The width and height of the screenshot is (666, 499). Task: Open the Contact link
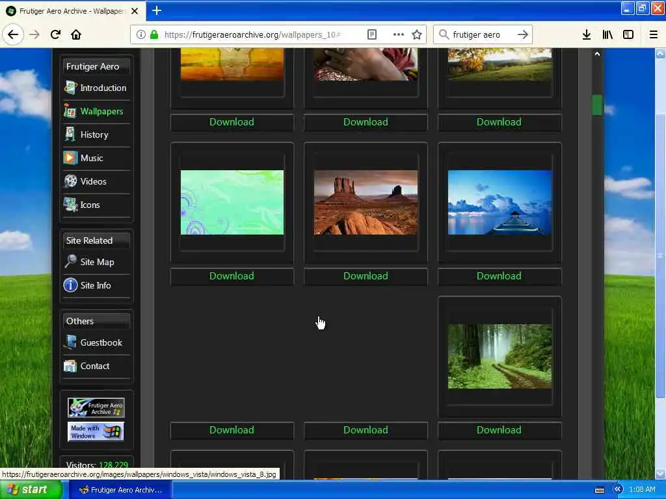[95, 366]
